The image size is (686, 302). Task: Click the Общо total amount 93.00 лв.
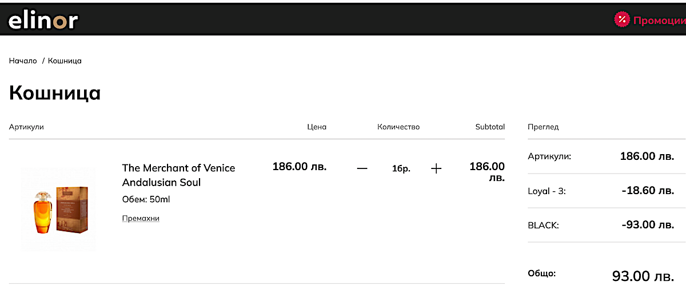[643, 276]
